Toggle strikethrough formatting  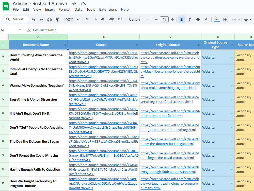tap(198, 20)
